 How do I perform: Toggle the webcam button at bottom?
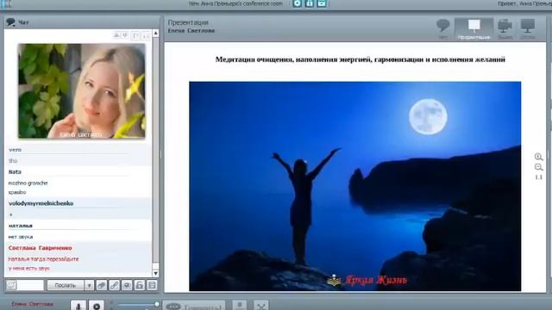(x=97, y=306)
